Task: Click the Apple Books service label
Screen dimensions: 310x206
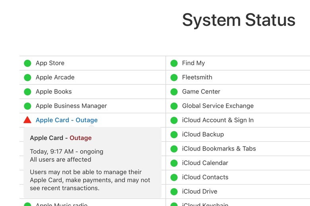Action: click(54, 92)
